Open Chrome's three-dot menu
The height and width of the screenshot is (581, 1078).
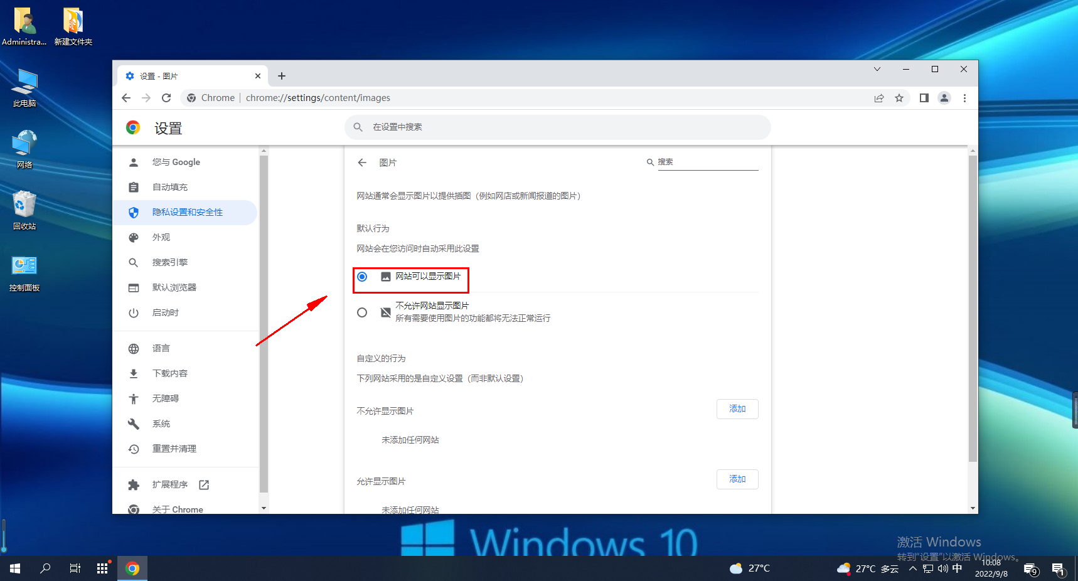tap(964, 98)
